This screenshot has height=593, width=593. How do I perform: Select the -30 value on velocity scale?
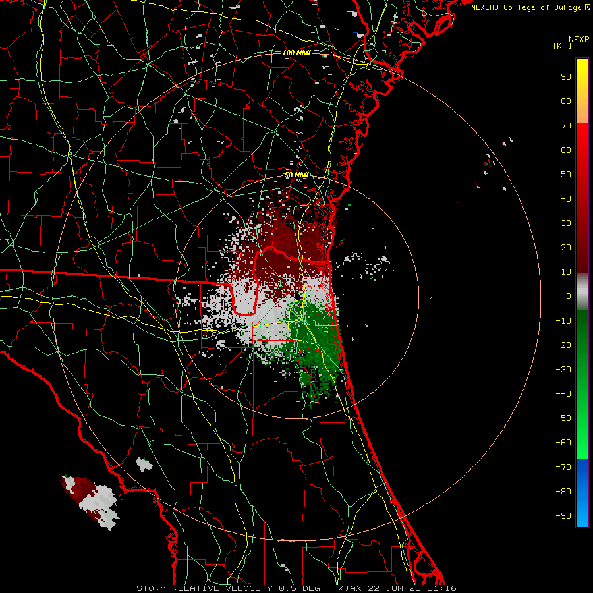click(x=563, y=370)
